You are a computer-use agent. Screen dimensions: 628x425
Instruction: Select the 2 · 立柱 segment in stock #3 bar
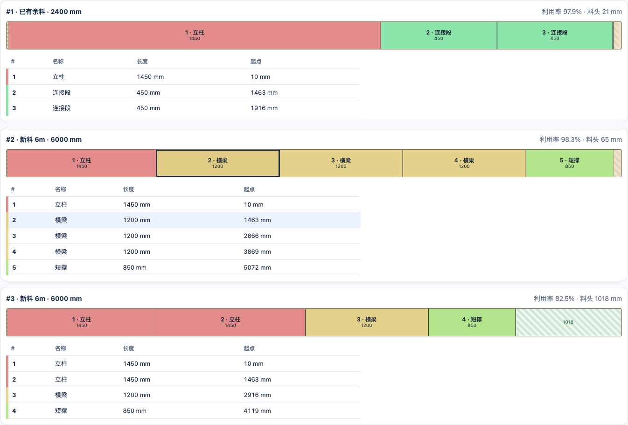tap(230, 322)
